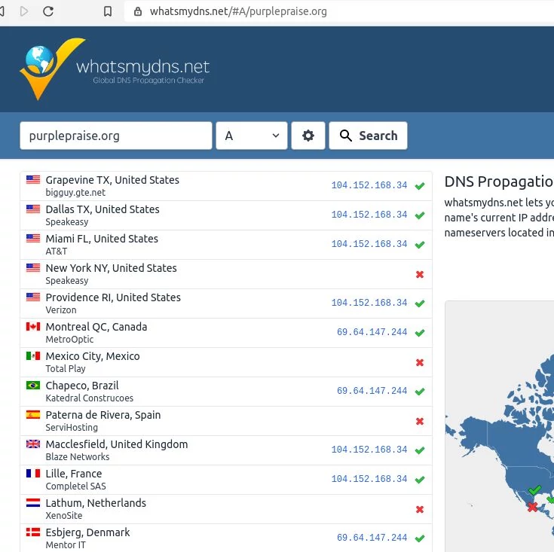
Task: Click the green checkmark marker on the map
Action: [x=535, y=490]
